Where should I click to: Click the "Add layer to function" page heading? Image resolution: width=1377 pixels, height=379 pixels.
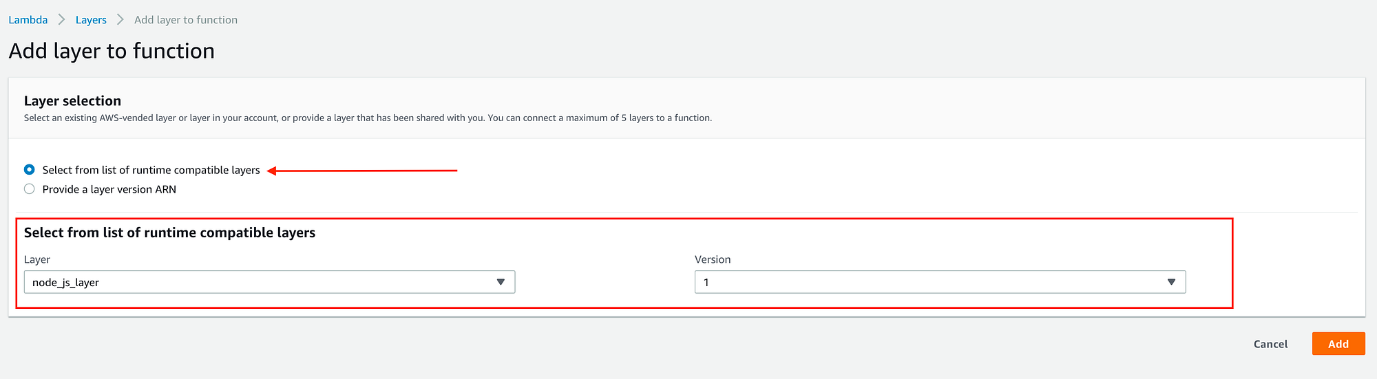(x=112, y=51)
